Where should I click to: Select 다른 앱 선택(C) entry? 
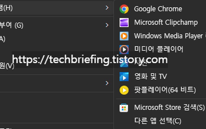[158, 121]
